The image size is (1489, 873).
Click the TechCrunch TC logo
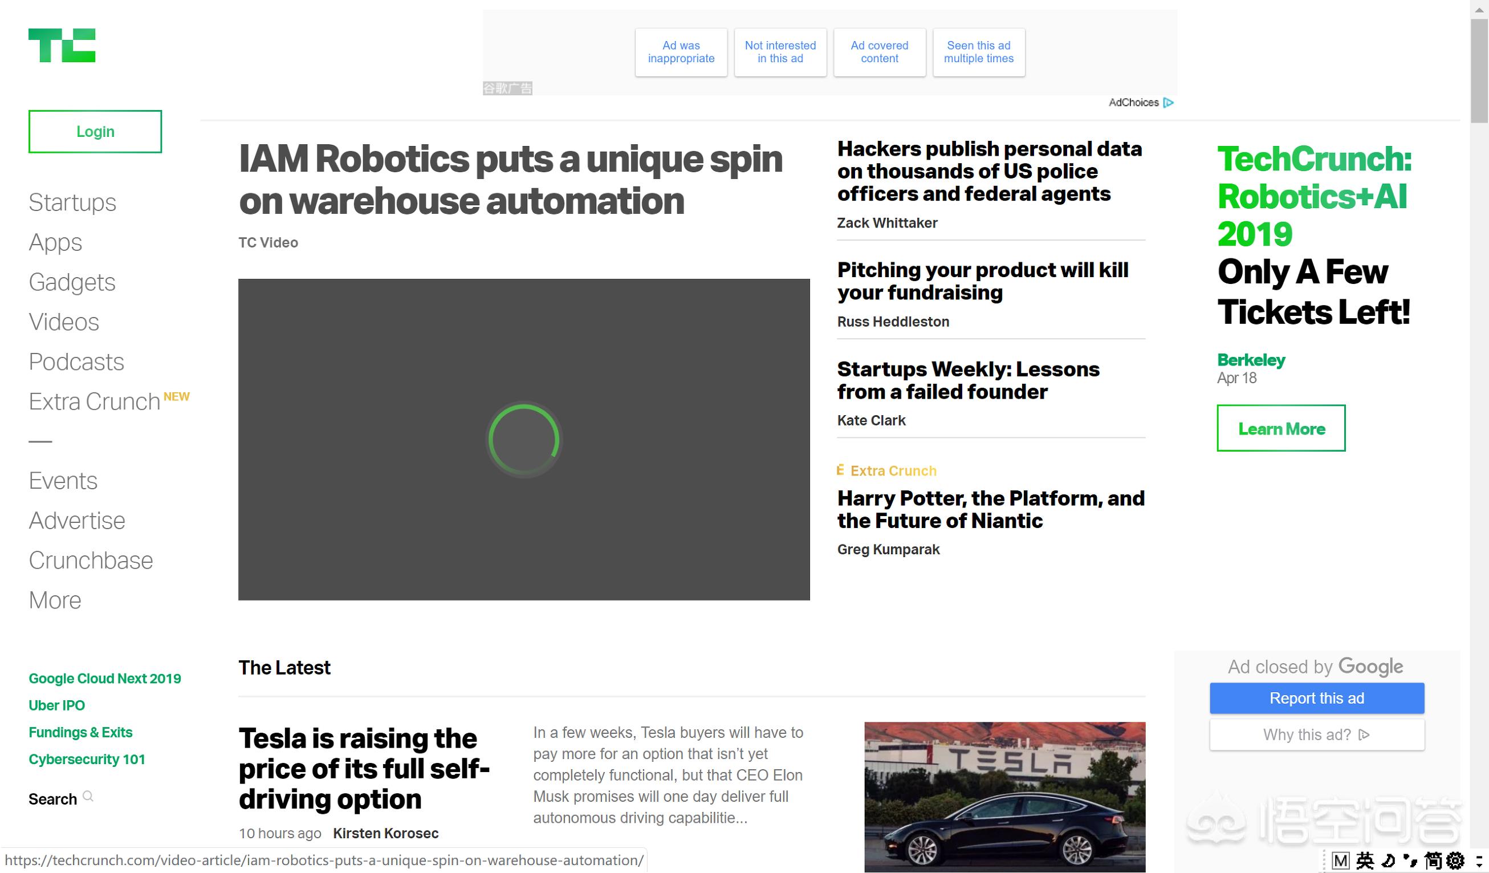[62, 46]
